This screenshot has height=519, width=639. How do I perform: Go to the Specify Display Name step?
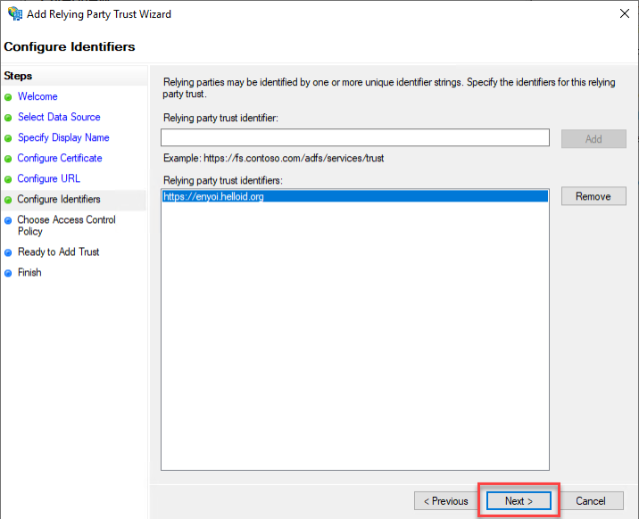click(x=63, y=137)
